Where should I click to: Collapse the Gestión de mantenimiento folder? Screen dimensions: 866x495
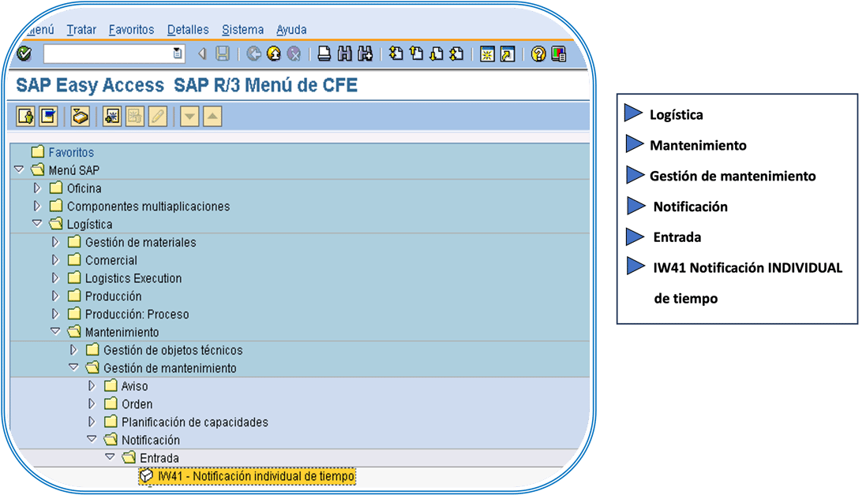pos(73,367)
